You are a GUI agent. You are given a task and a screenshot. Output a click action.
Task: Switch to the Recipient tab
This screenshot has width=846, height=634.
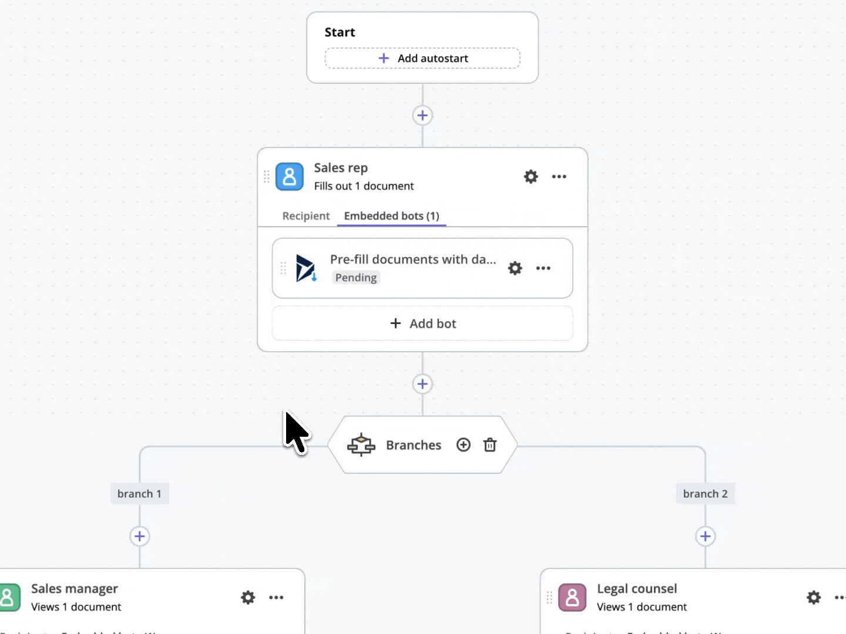coord(305,216)
